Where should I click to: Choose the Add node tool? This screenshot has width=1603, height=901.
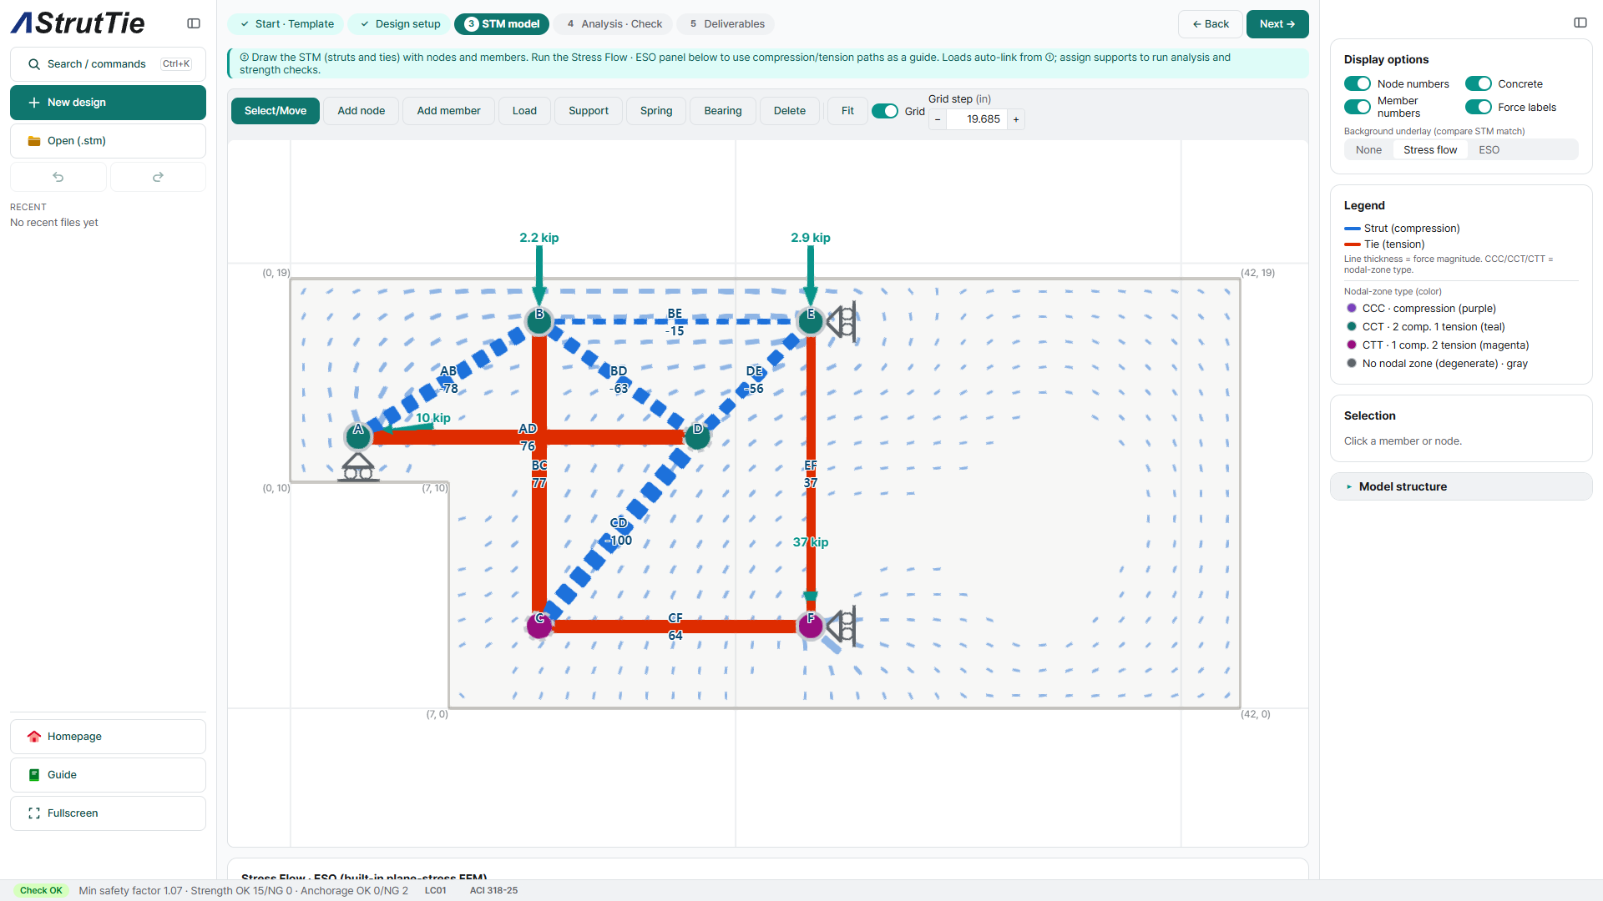coord(362,111)
